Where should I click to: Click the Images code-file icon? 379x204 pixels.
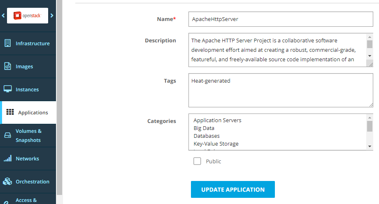pyautogui.click(x=7, y=66)
